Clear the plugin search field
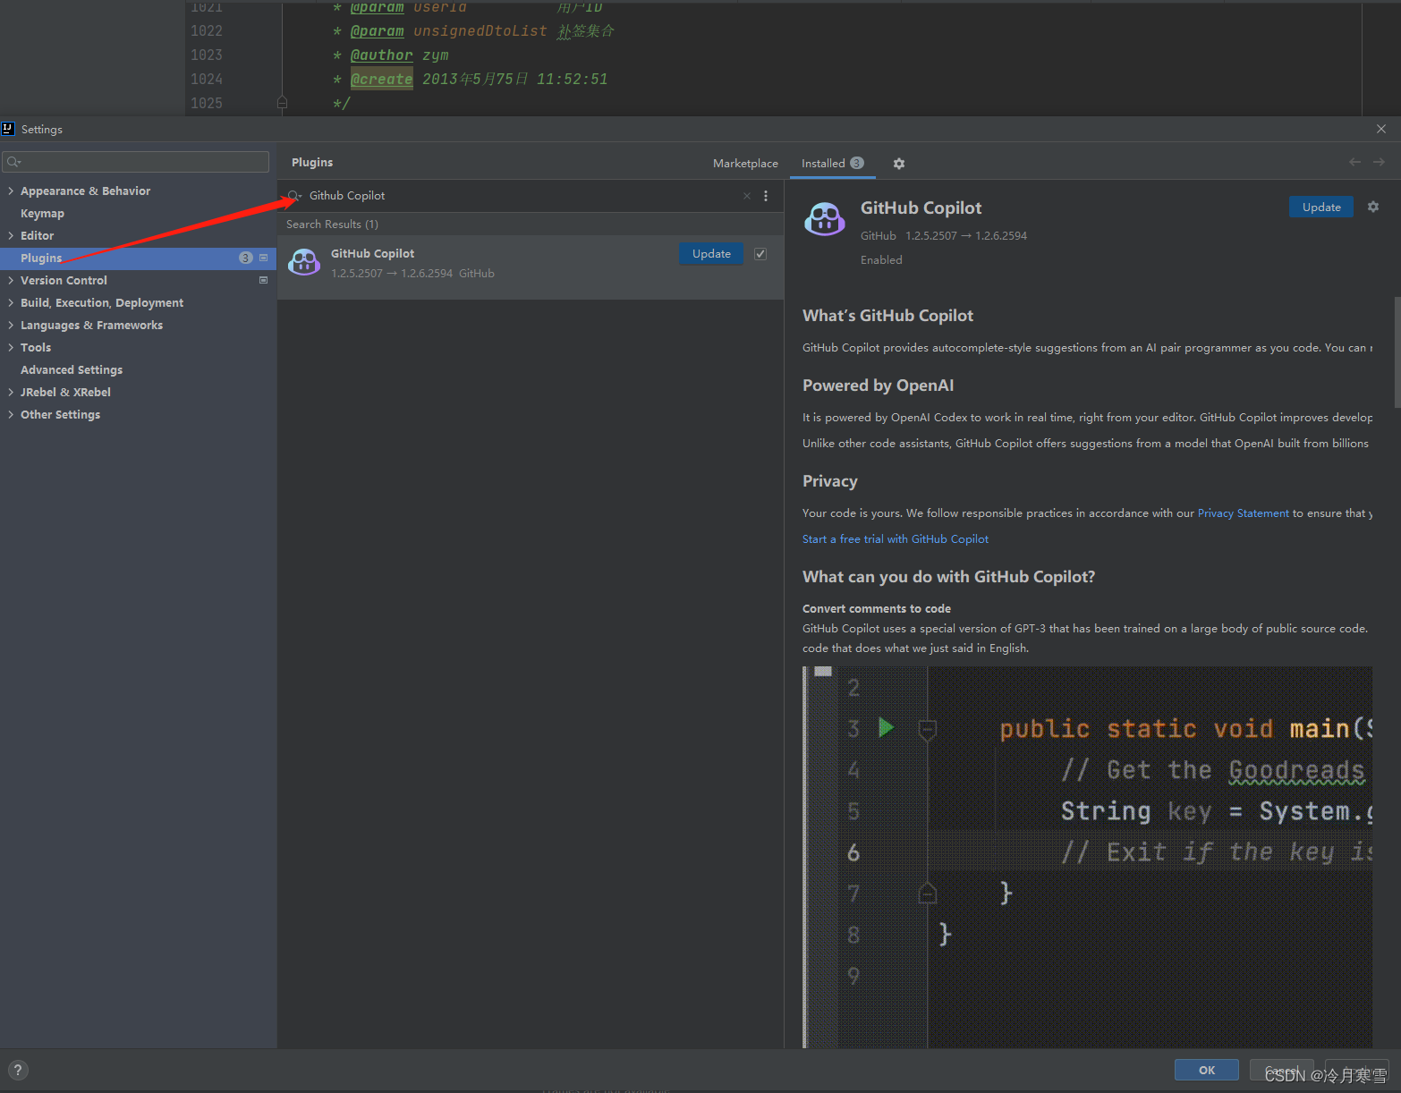Viewport: 1401px width, 1093px height. [x=747, y=196]
